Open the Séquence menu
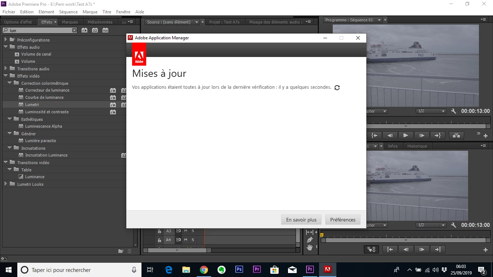The height and width of the screenshot is (277, 493). click(x=68, y=12)
